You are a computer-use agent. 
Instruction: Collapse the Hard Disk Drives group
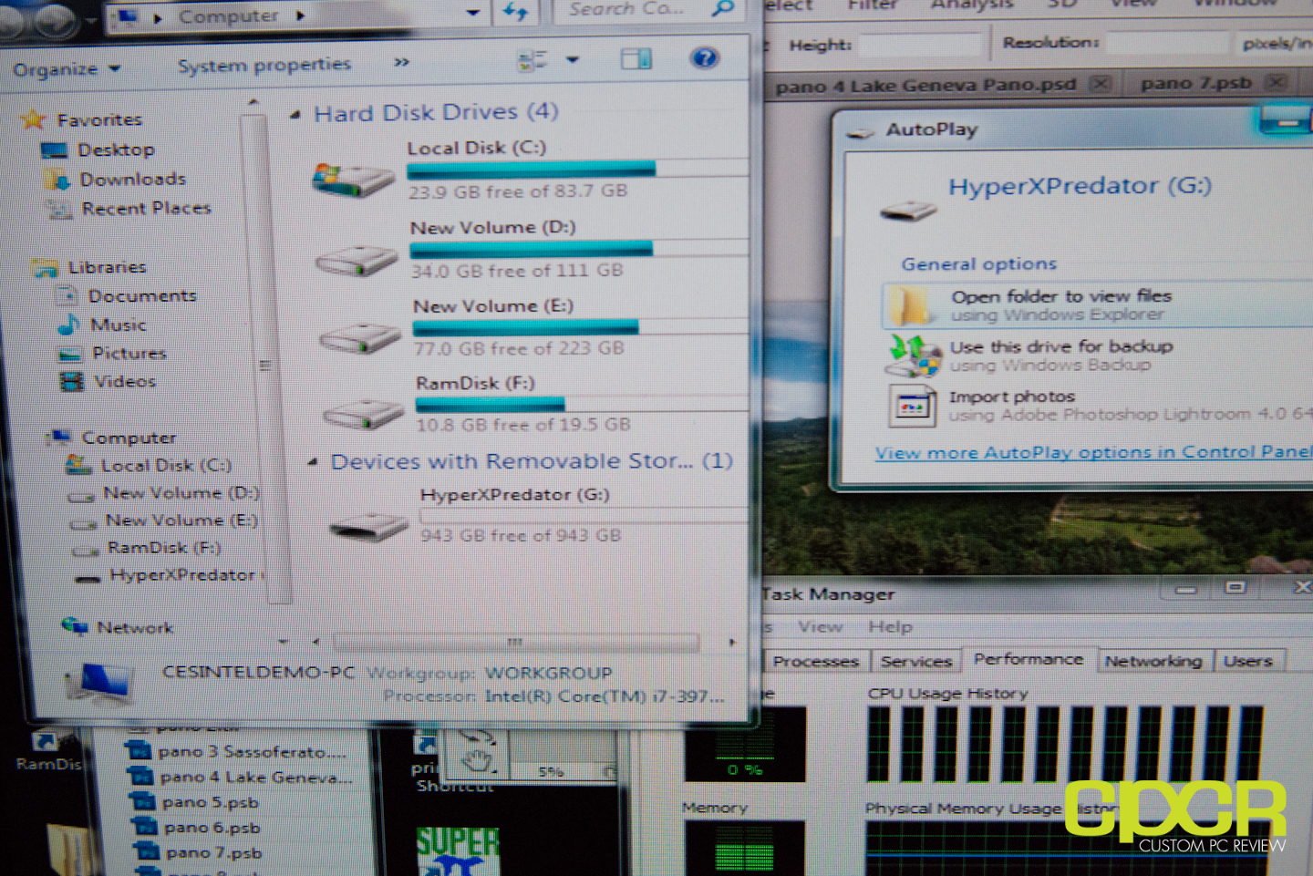295,115
